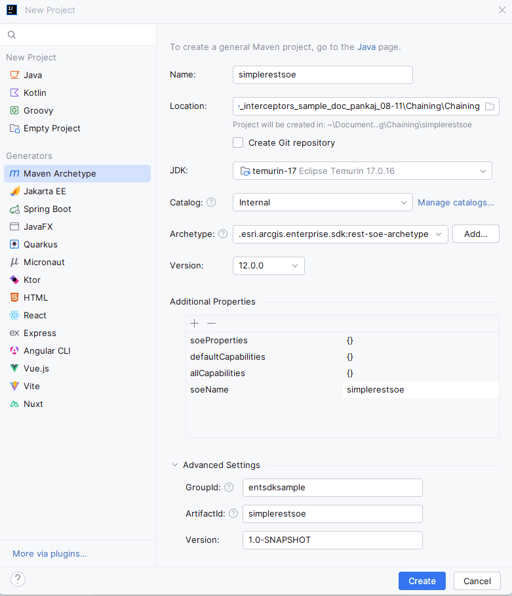Click the Name input field

point(322,74)
